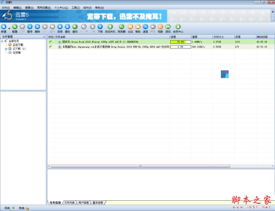Screen dimensions: 275x211
Task: Select 已下载 (1) in task tree
Action: tap(19, 49)
